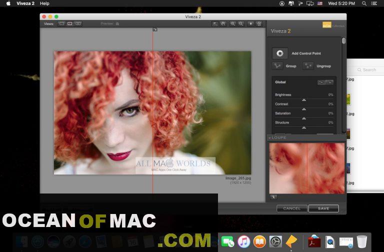
Task: Click the Image_265.jpg file name label
Action: 238,178
